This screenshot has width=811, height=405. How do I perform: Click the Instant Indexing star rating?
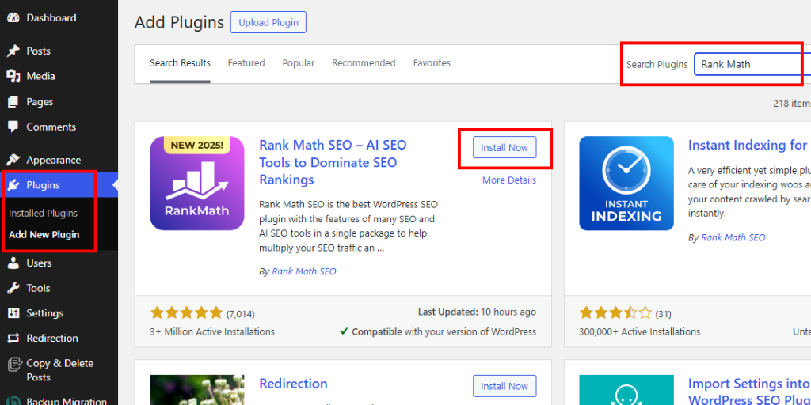click(x=615, y=312)
